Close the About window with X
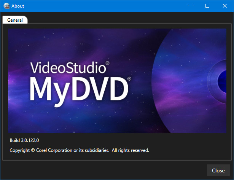The width and height of the screenshot is (234, 180). pos(225,6)
